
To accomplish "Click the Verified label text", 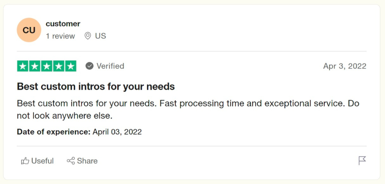I will pyautogui.click(x=110, y=66).
